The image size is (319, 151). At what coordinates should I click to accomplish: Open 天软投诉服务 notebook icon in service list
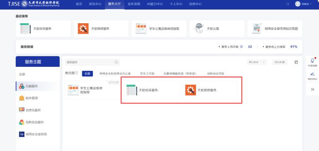pos(132,90)
